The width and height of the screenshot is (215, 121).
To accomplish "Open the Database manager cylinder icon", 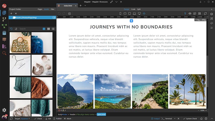I will [x=4, y=33].
